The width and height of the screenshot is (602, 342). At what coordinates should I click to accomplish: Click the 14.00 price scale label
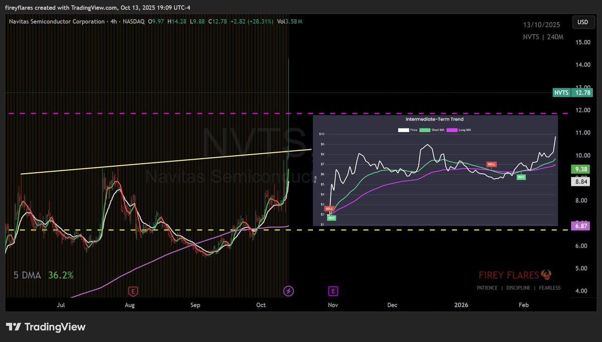click(x=583, y=65)
